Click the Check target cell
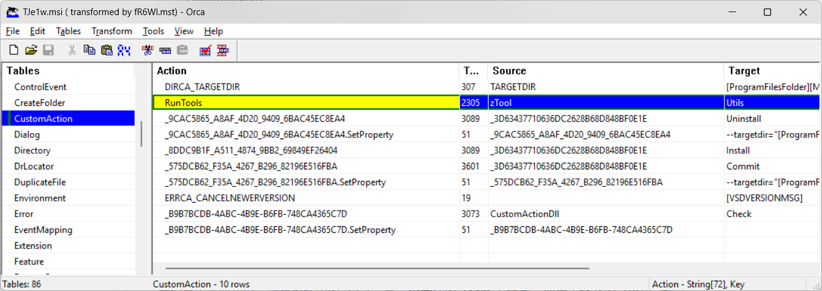 point(773,214)
